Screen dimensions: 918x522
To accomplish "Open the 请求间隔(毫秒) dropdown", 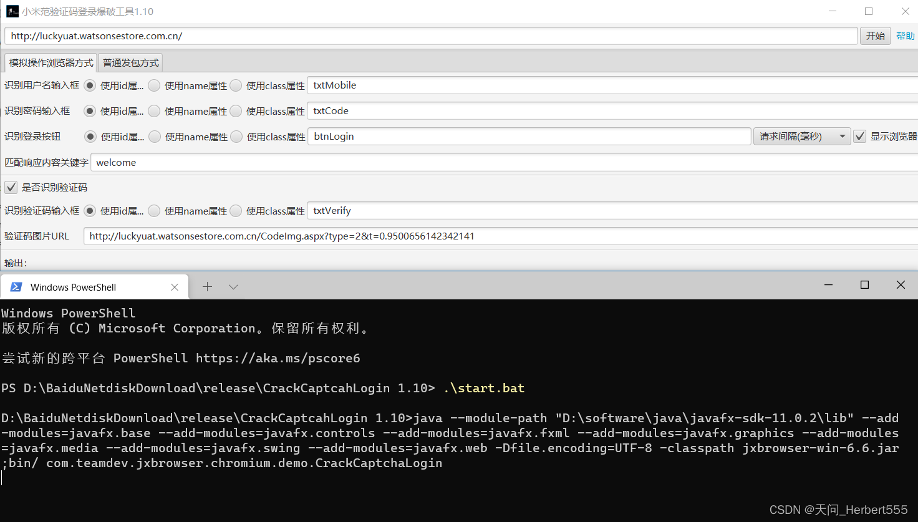I will 802,137.
